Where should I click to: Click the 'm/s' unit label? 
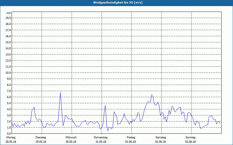[x=9, y=13]
